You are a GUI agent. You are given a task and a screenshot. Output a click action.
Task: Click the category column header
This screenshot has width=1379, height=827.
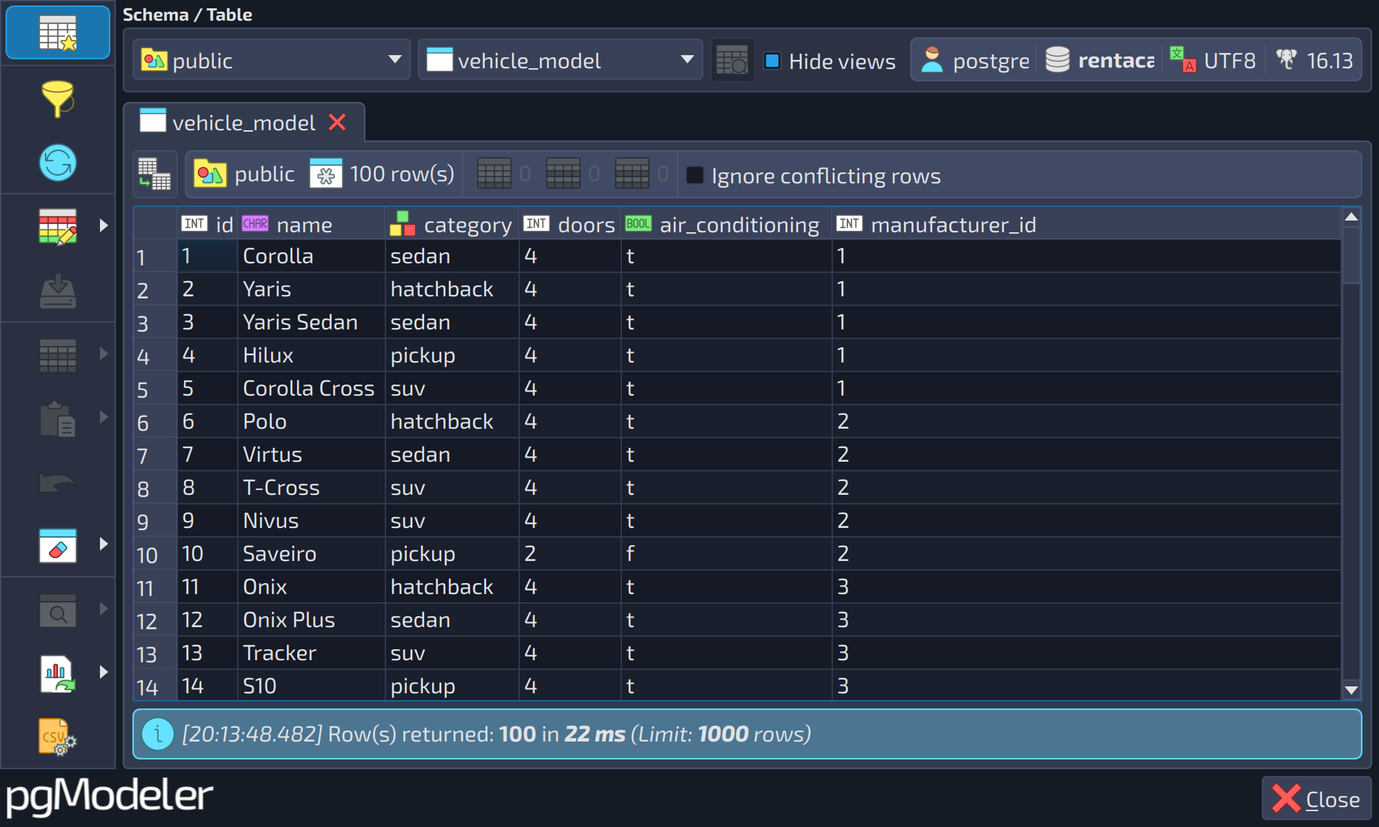pyautogui.click(x=452, y=224)
